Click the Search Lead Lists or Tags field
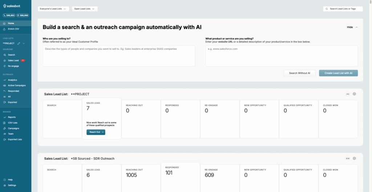The height and width of the screenshot is (192, 372). point(343,9)
